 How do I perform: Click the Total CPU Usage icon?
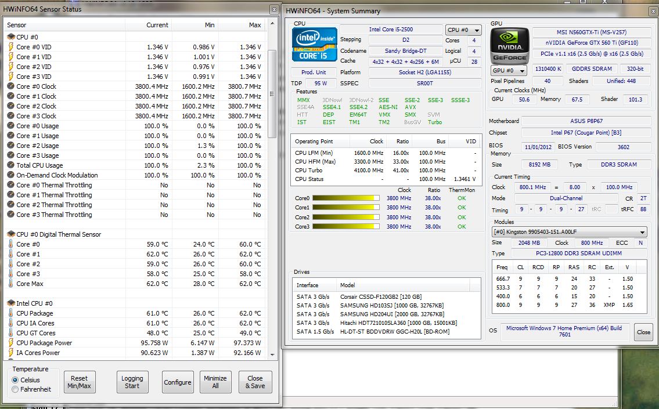pyautogui.click(x=11, y=165)
